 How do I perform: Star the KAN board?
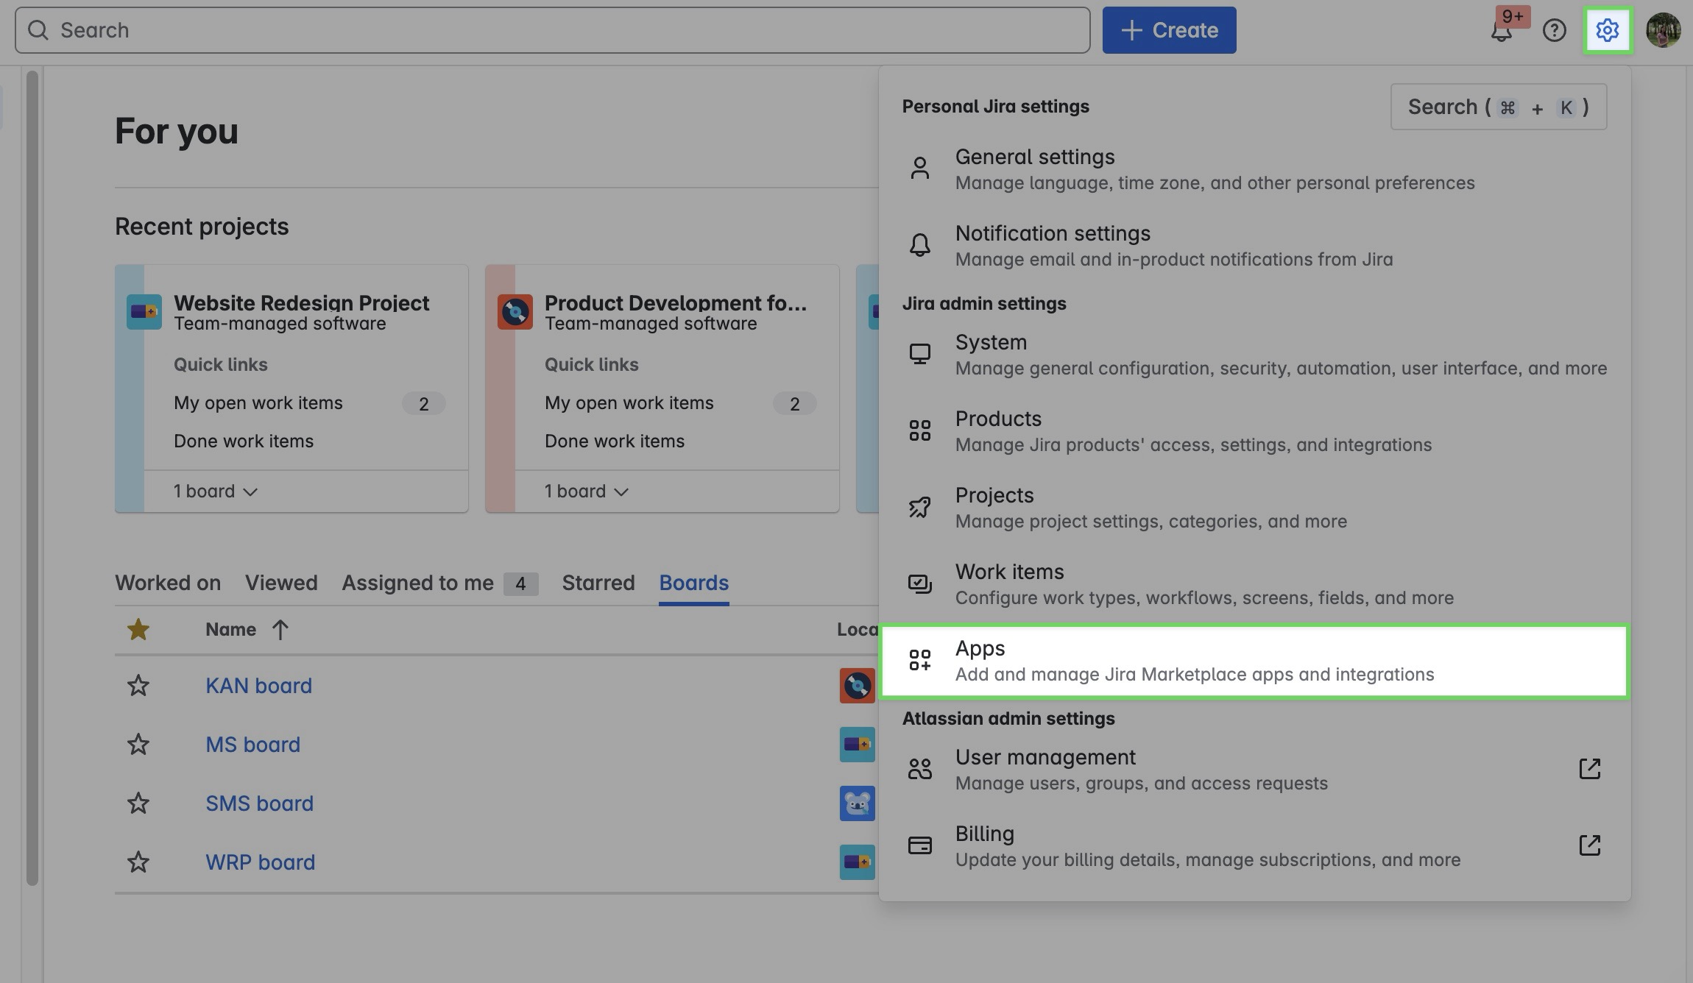point(138,686)
